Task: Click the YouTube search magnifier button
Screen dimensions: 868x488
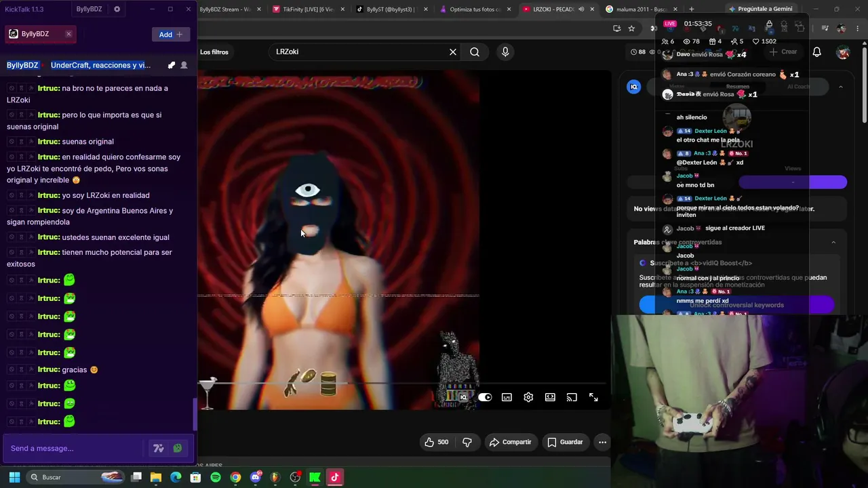Action: pos(475,52)
